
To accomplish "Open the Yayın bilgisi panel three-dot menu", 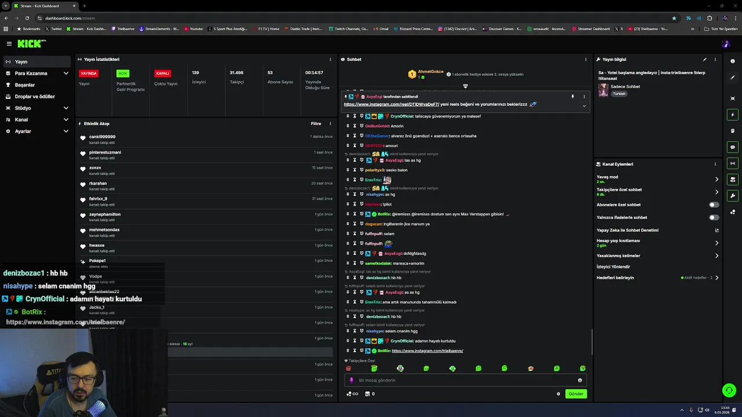I will 715,59.
